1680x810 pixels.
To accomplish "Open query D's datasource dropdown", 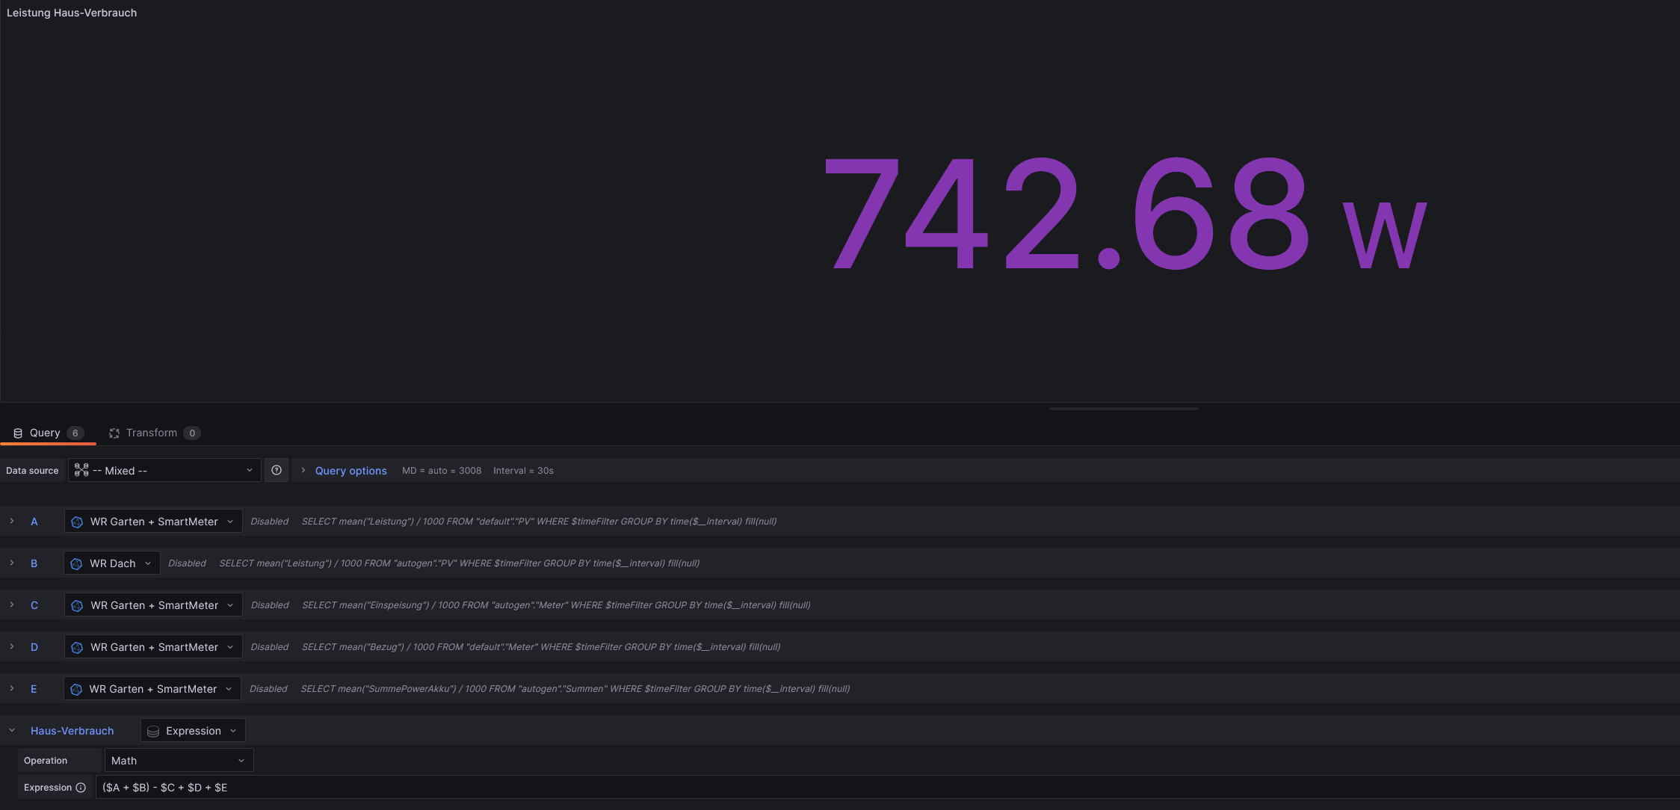I will pyautogui.click(x=153, y=647).
